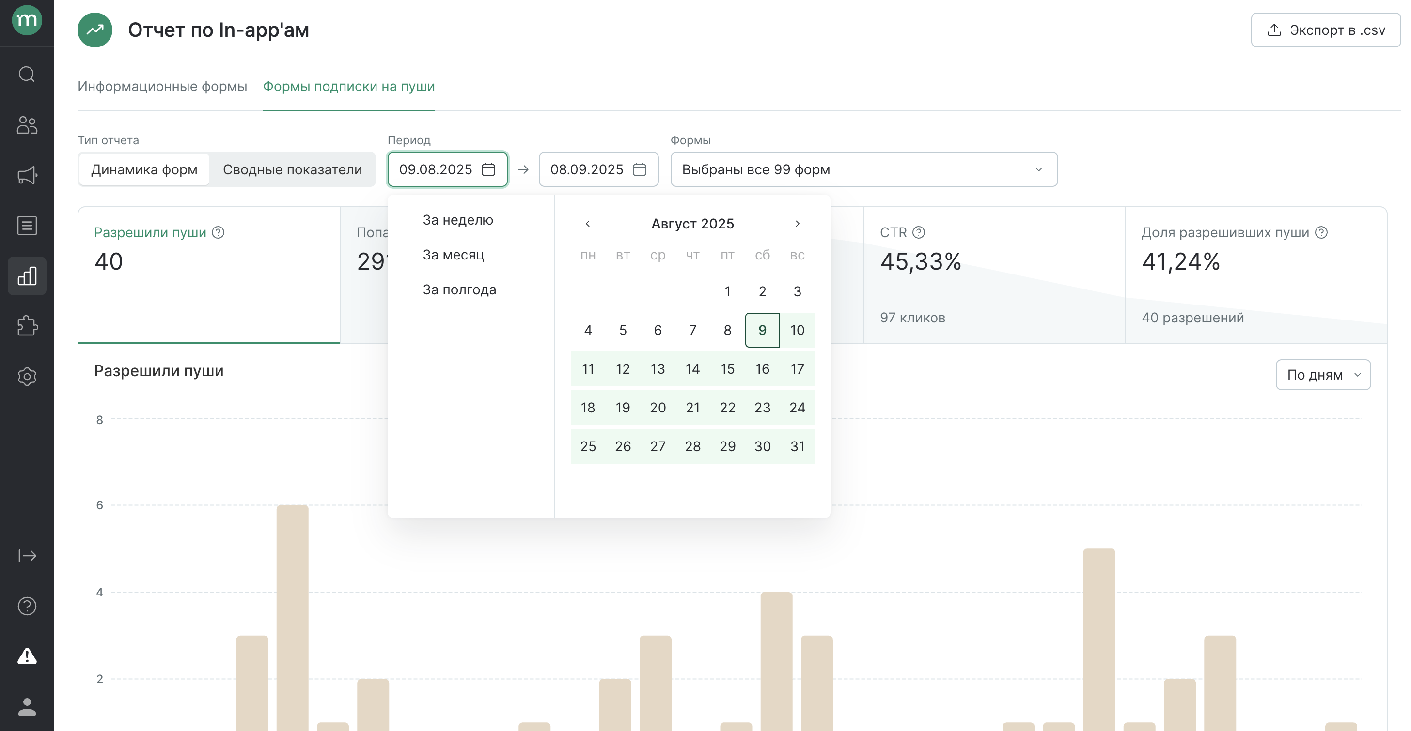1411x731 pixels.
Task: Expand the Выбраны все 99 форм dropdown
Action: coord(864,169)
